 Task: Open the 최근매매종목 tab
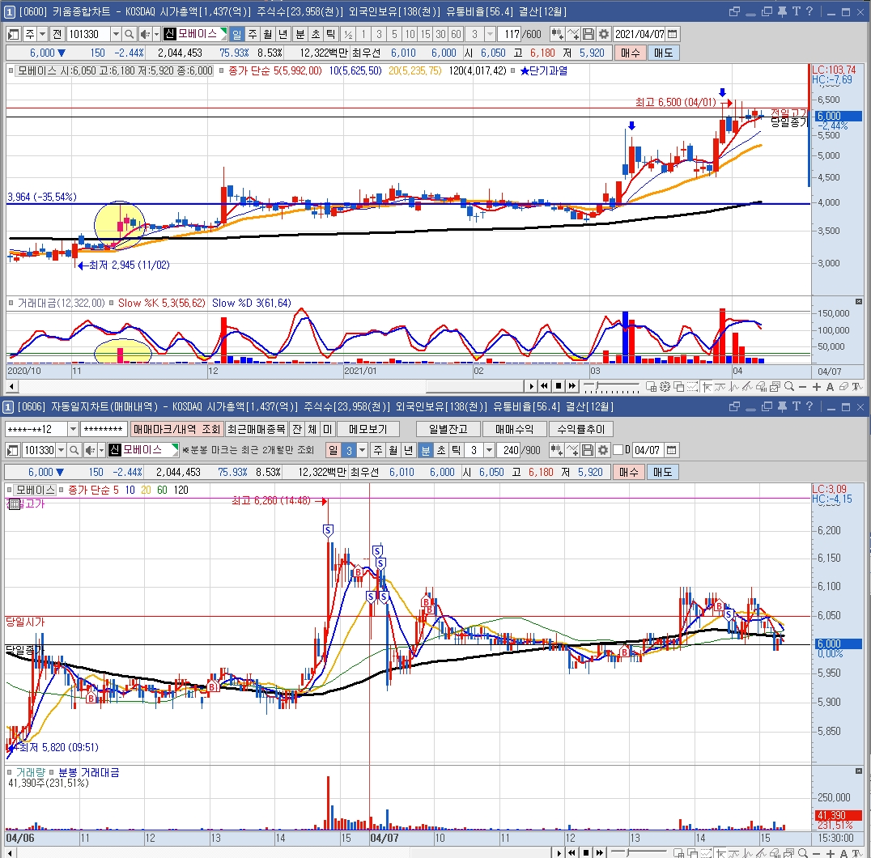pos(257,429)
